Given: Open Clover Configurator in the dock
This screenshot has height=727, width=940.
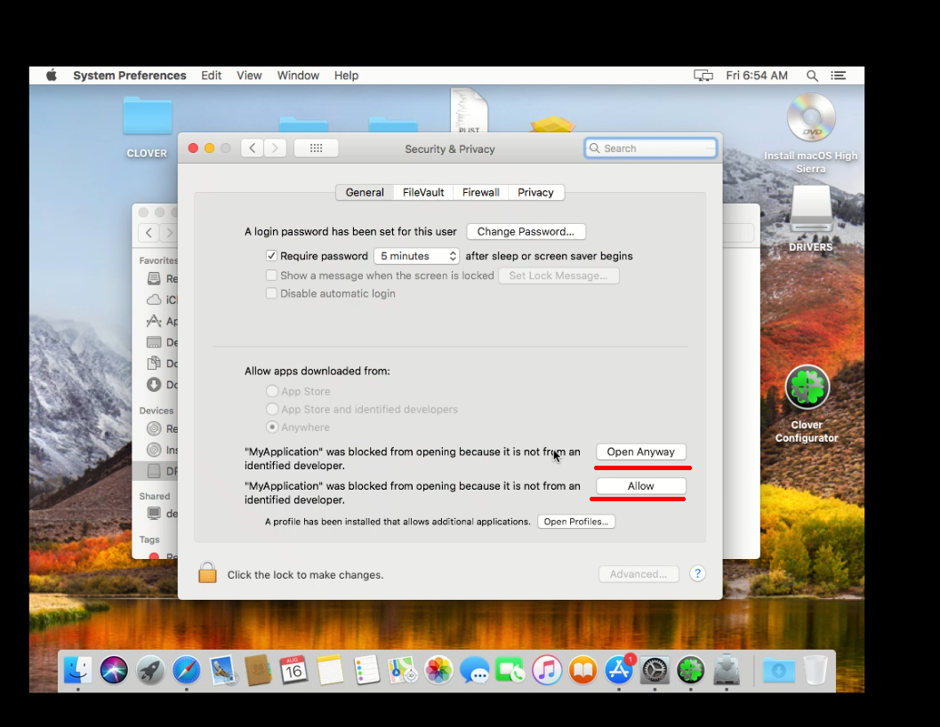Looking at the screenshot, I should point(691,669).
